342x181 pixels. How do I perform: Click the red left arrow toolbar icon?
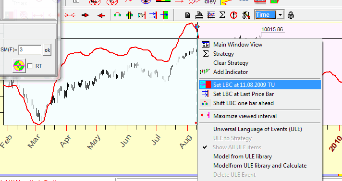[x=101, y=15]
